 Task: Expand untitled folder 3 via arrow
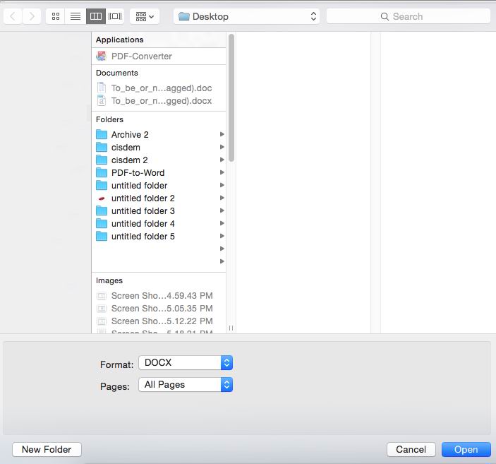tap(222, 210)
